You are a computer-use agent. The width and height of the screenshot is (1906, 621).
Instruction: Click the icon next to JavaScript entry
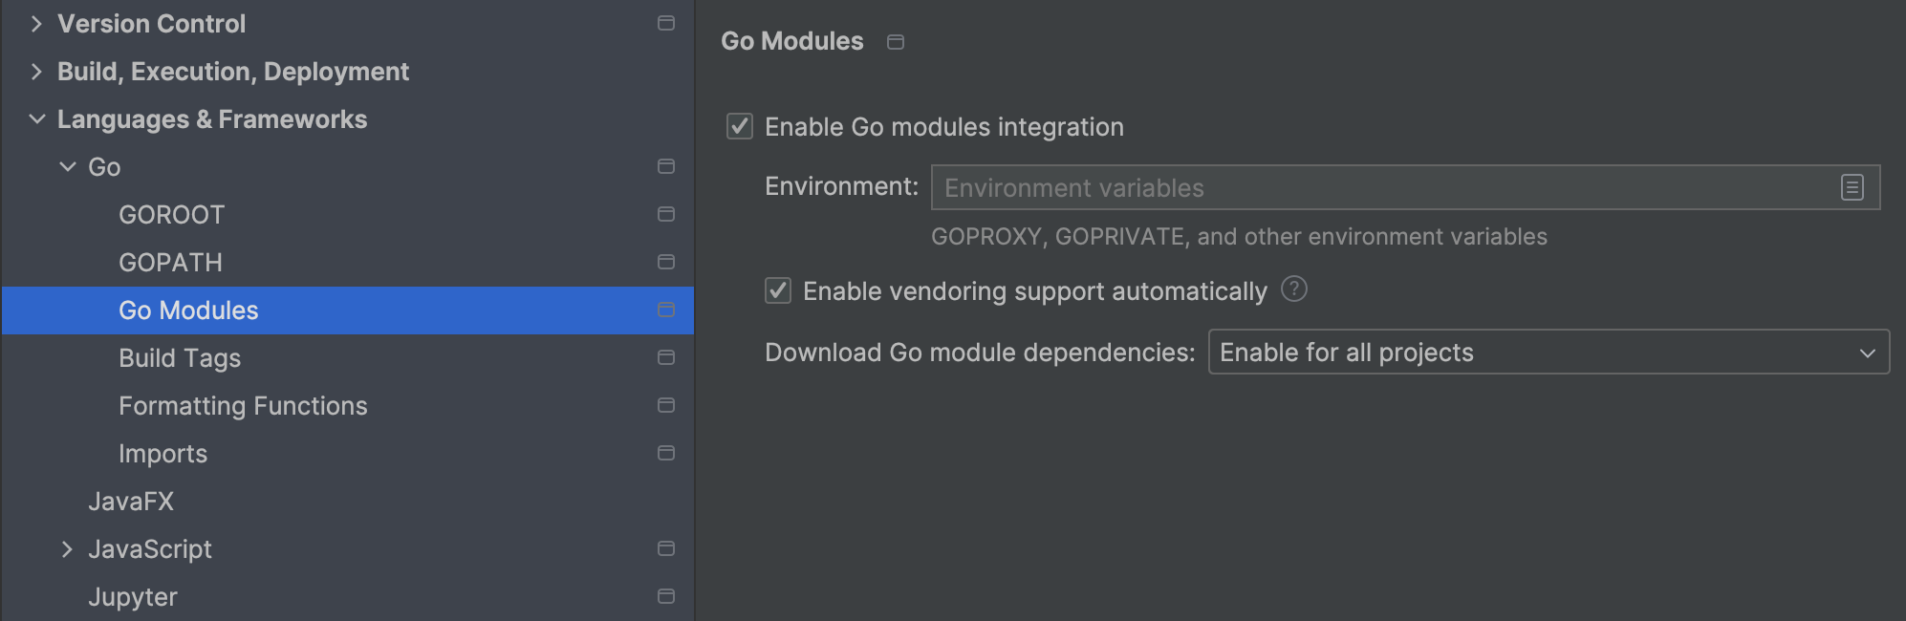coord(666,548)
